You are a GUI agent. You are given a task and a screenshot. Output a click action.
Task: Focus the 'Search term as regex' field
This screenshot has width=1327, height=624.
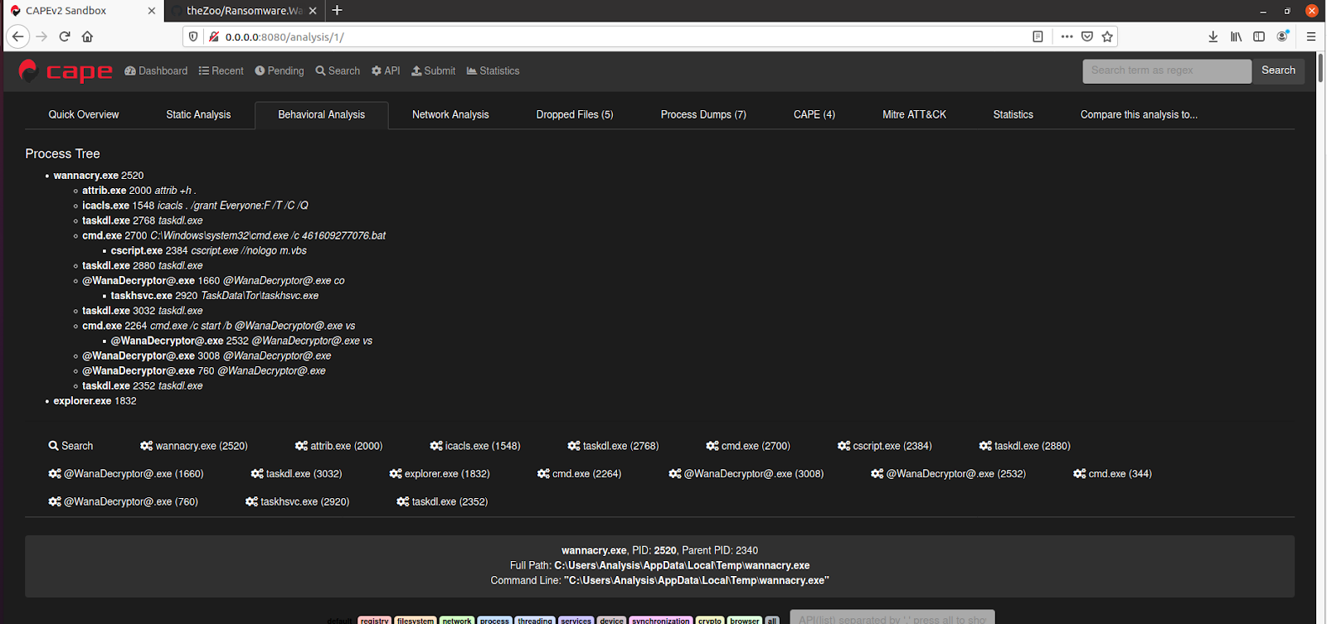point(1167,71)
